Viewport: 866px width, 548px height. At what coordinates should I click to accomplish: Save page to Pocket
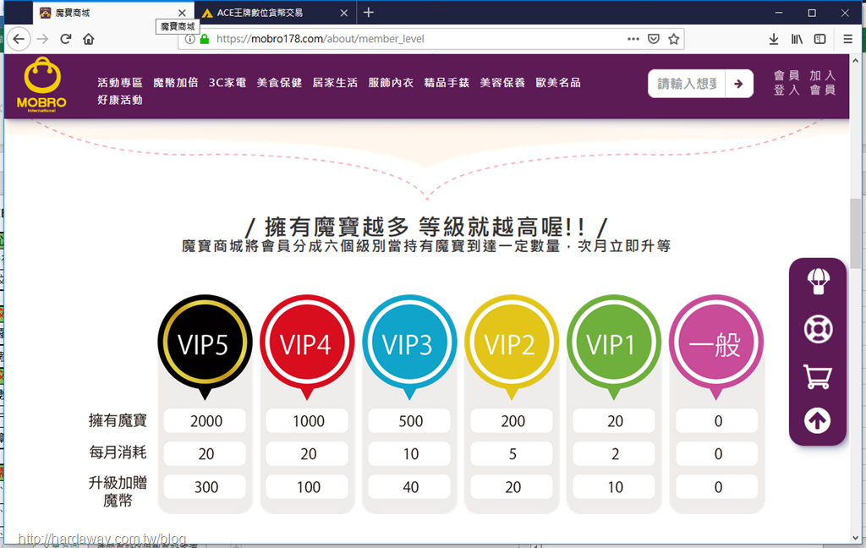(x=654, y=39)
